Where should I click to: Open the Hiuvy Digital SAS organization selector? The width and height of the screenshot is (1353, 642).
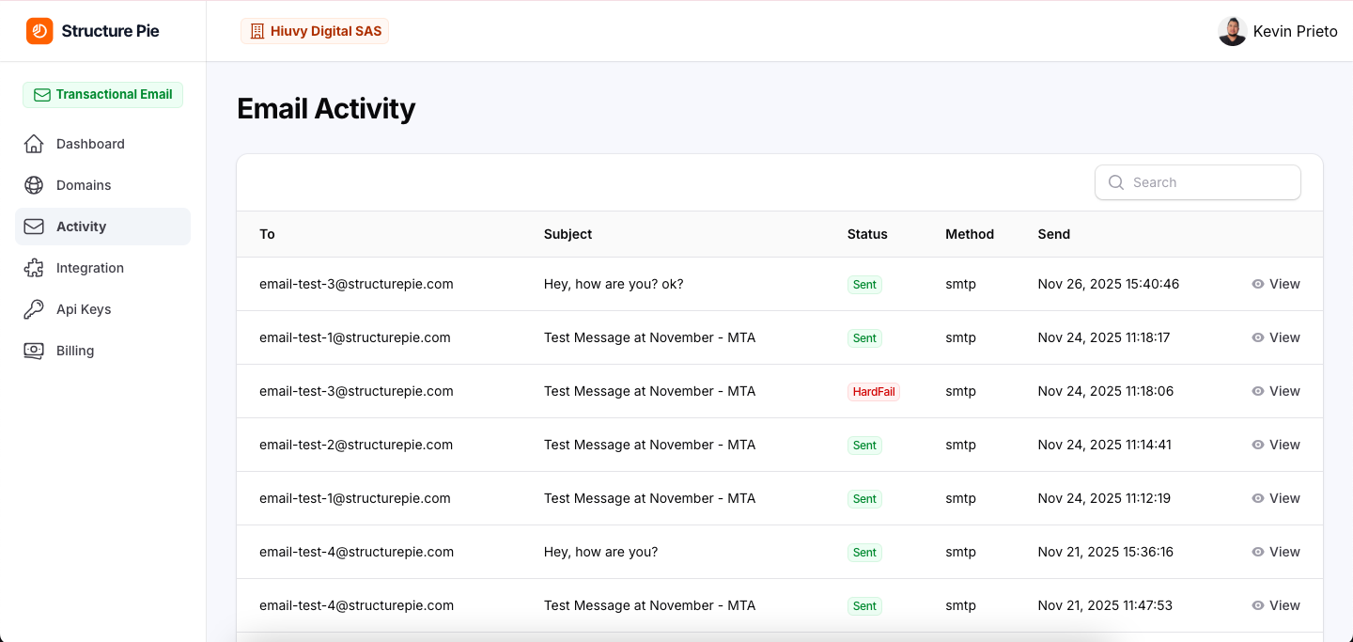click(x=315, y=31)
